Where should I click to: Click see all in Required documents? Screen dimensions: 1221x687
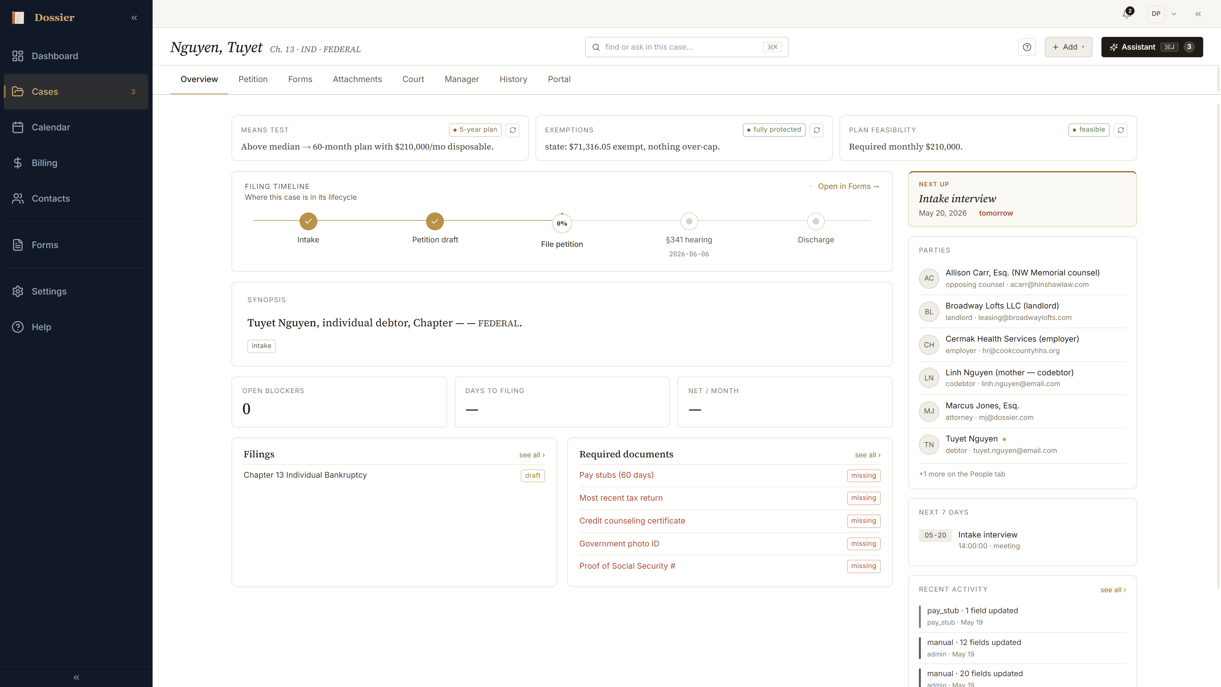[867, 455]
